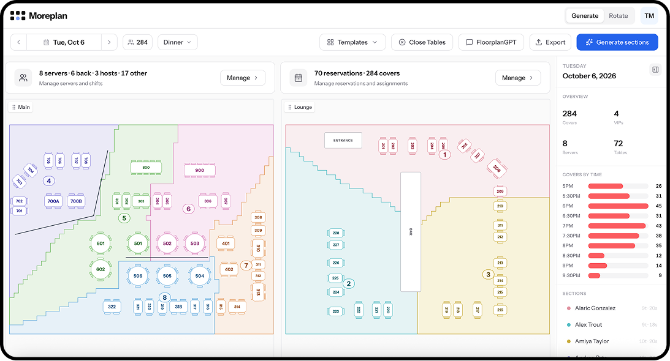Select table 402
This screenshot has height=361, width=670.
(x=229, y=269)
